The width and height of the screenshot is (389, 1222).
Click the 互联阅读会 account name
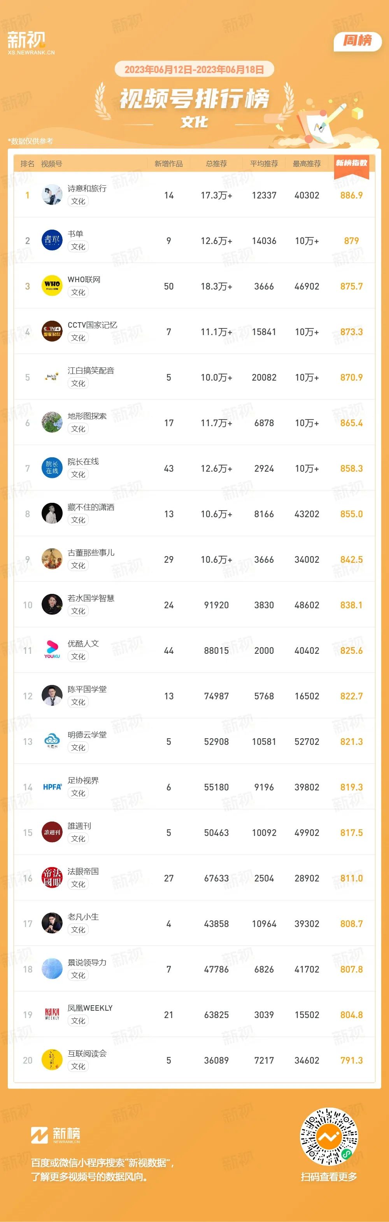coord(87,1053)
